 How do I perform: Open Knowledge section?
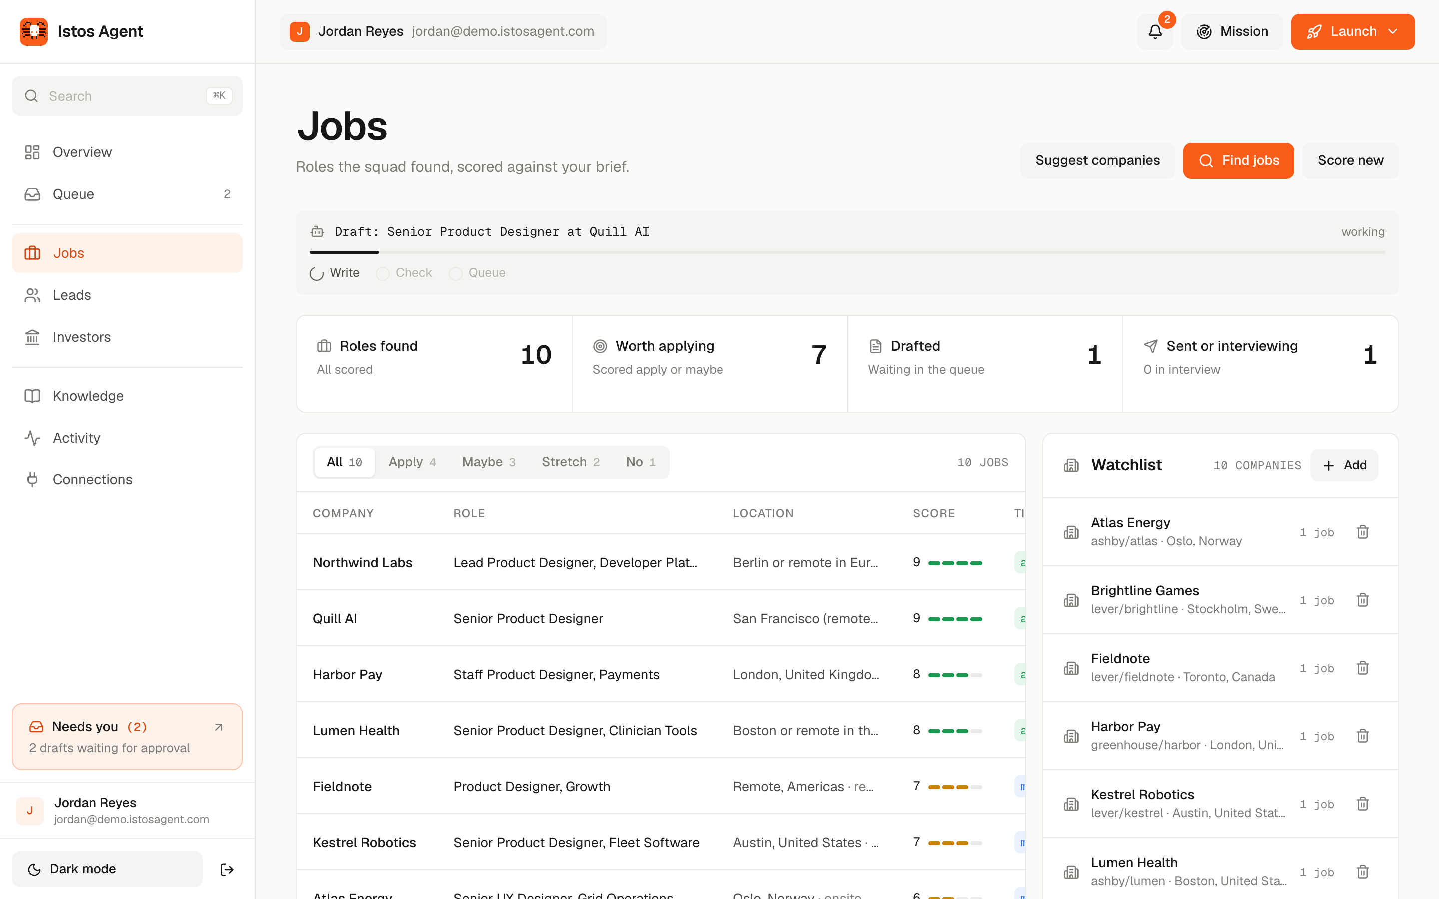127,396
